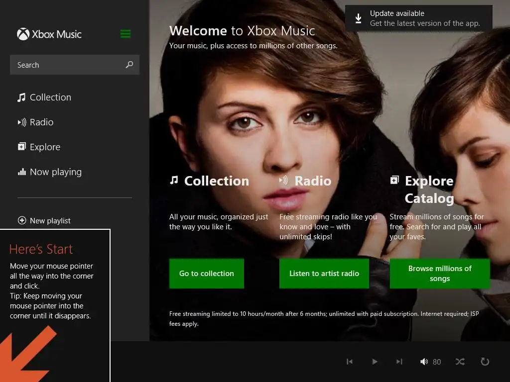The width and height of the screenshot is (510, 382).
Task: Click the Welcome to Xbox Music title
Action: point(242,31)
